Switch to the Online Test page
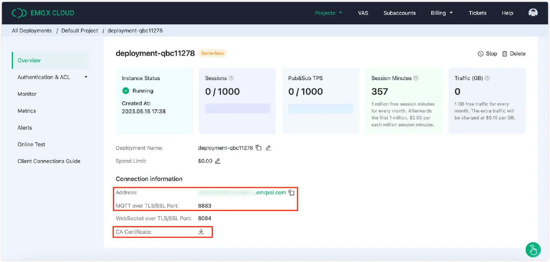550x262 pixels. click(x=31, y=144)
